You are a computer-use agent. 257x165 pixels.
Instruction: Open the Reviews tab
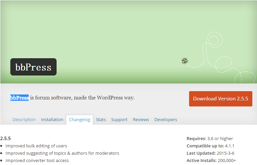[x=141, y=119]
